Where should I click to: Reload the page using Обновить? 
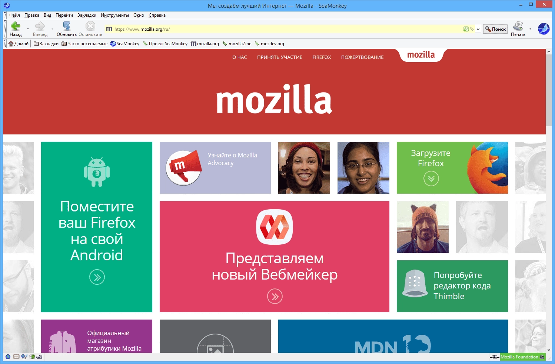(x=67, y=29)
